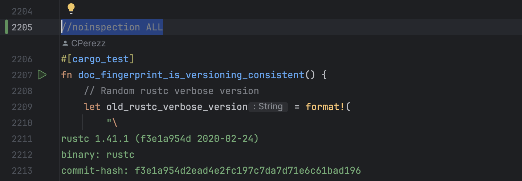
Task: Click line number 2213 in the gutter
Action: pos(22,171)
